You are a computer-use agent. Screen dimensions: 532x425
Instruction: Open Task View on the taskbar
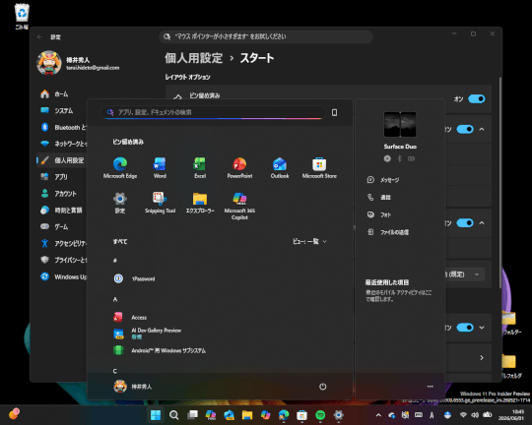click(192, 415)
